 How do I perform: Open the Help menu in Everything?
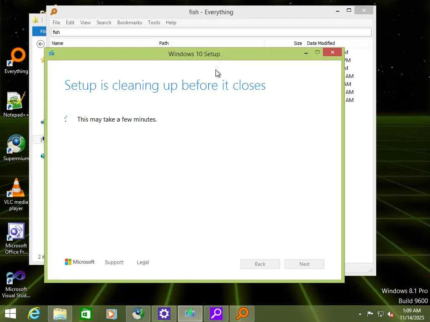click(x=171, y=23)
